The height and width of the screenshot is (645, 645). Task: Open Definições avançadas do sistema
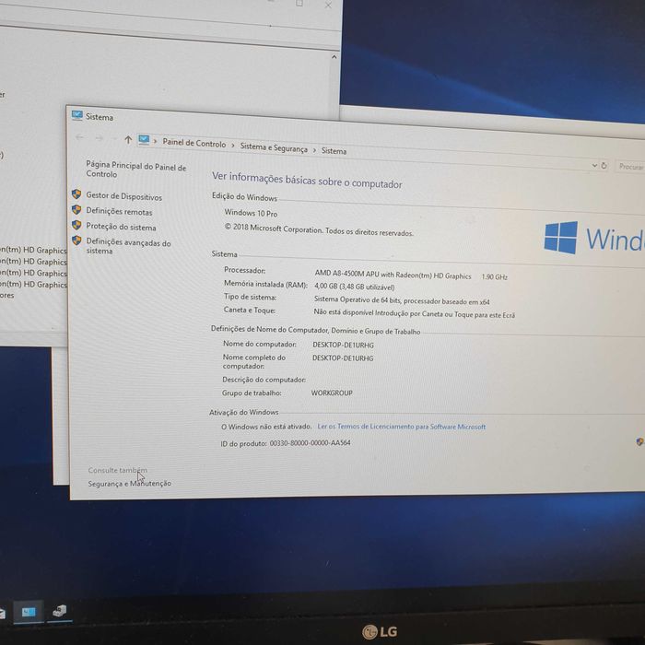(x=128, y=246)
